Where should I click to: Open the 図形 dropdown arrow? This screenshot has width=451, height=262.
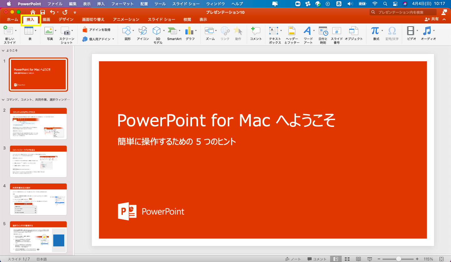(133, 31)
